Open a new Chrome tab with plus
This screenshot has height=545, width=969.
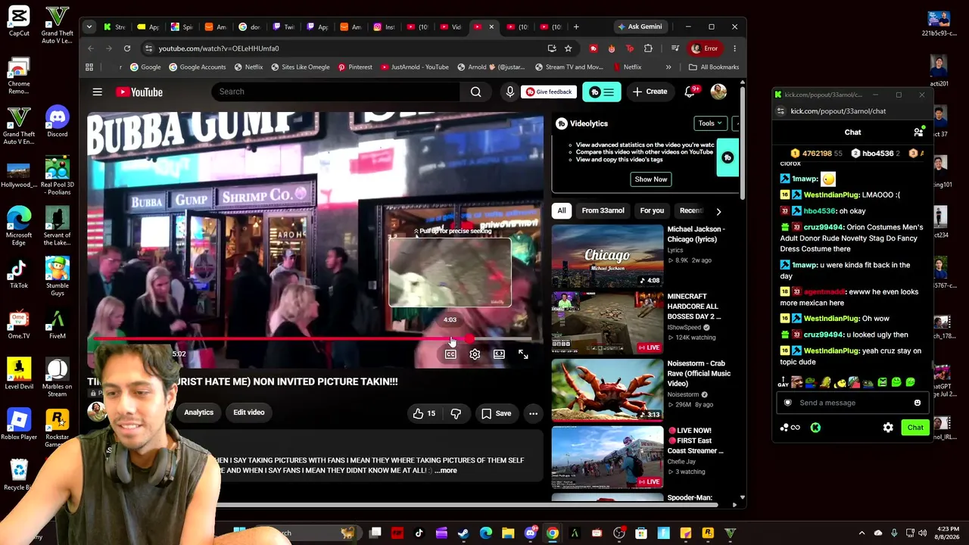click(576, 26)
